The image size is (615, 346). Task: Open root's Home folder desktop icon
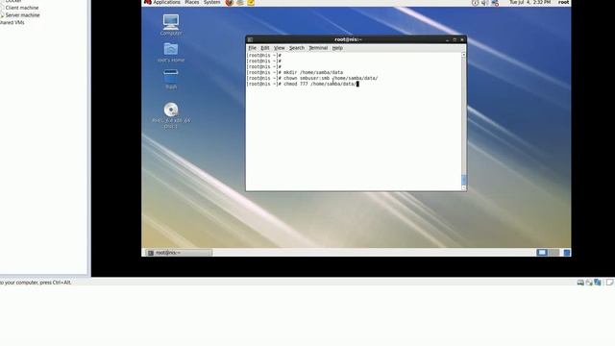pyautogui.click(x=171, y=53)
